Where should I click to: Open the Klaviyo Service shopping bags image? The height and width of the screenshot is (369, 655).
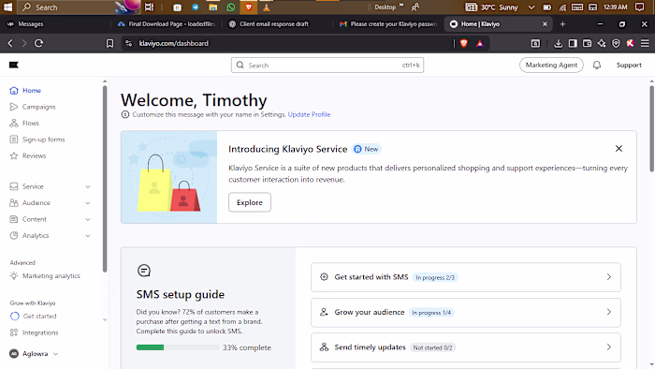click(168, 177)
